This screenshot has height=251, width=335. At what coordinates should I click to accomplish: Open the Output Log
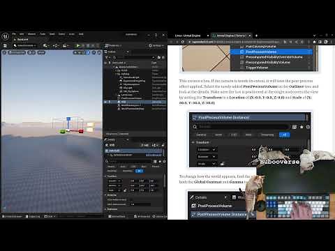pyautogui.click(x=33, y=216)
